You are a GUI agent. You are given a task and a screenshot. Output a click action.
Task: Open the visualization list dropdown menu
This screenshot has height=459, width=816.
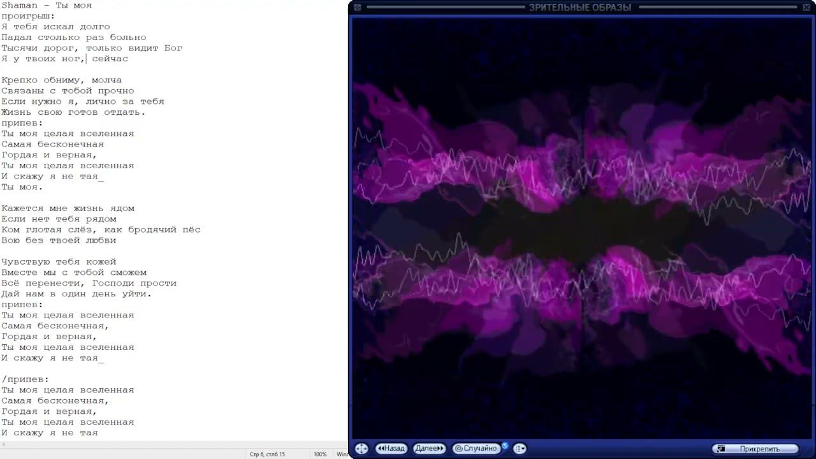520,449
